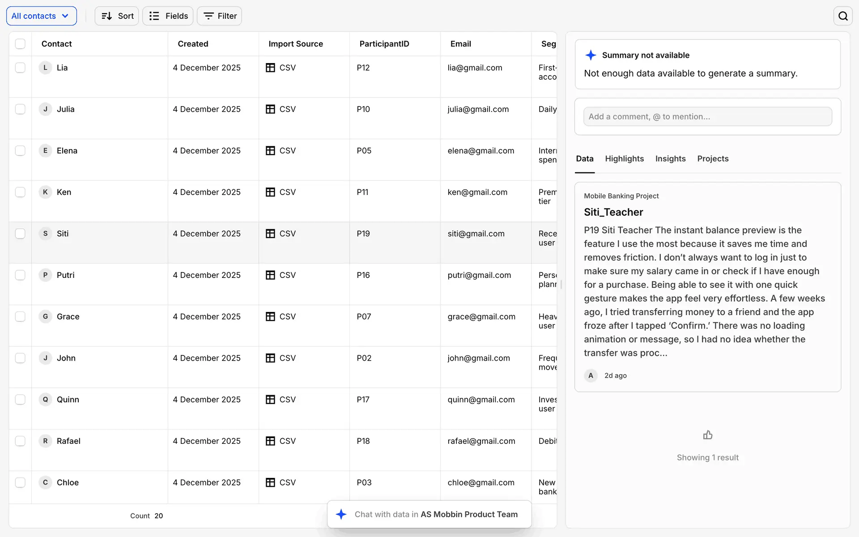The height and width of the screenshot is (537, 859).
Task: Click the panel resize handle divider
Action: (x=561, y=284)
